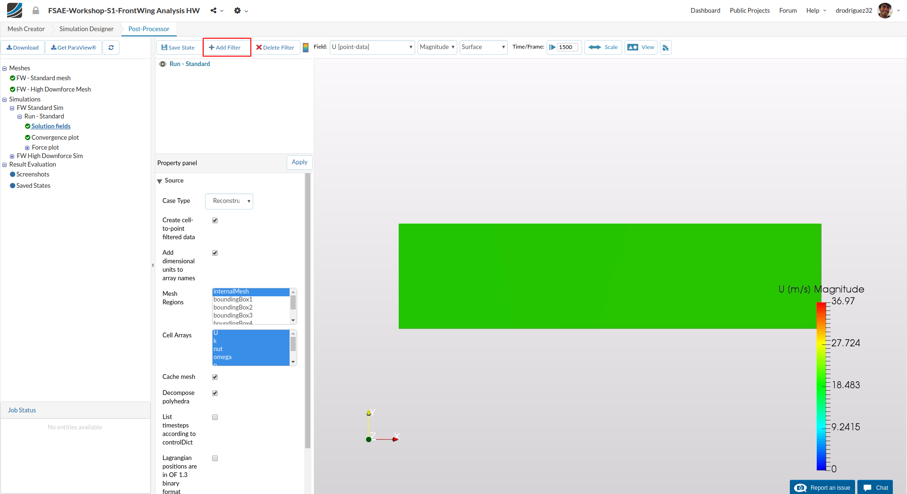Toggle the Decompose polyhedra checkbox
The height and width of the screenshot is (494, 907).
tap(215, 393)
